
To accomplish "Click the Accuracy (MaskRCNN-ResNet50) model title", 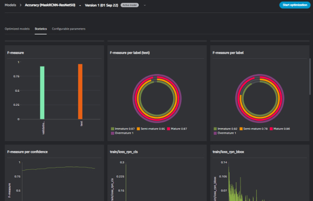I will click(x=50, y=5).
